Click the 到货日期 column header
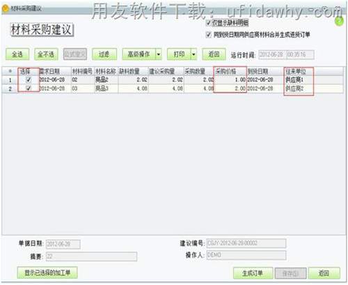348x285 pixels. [x=265, y=71]
